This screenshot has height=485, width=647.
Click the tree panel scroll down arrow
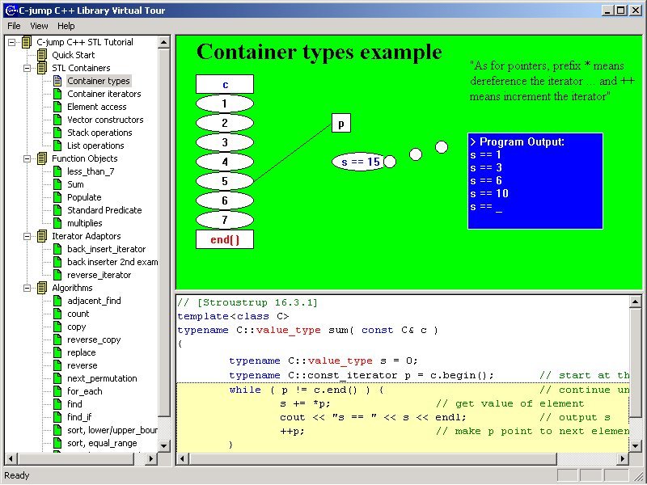(x=164, y=445)
